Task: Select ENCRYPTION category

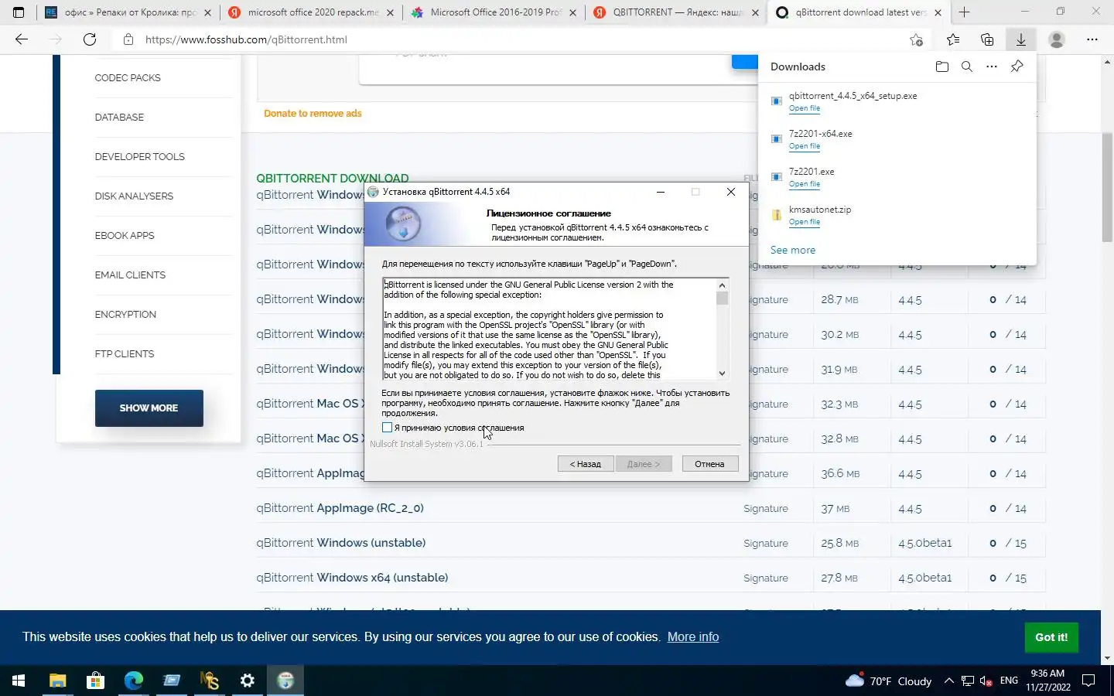Action: coord(125,315)
